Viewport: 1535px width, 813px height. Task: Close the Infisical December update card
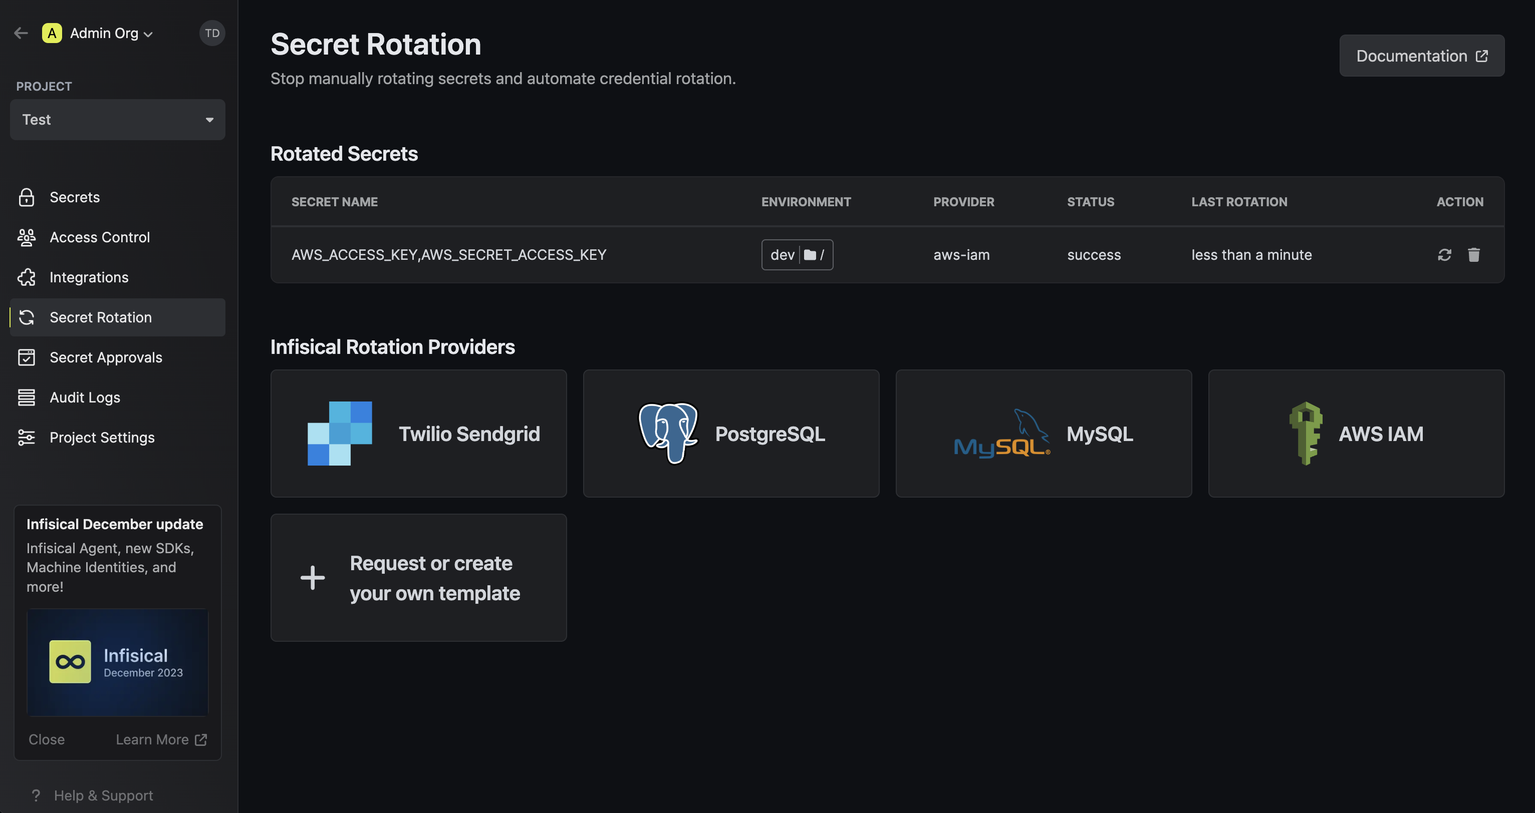click(x=47, y=739)
